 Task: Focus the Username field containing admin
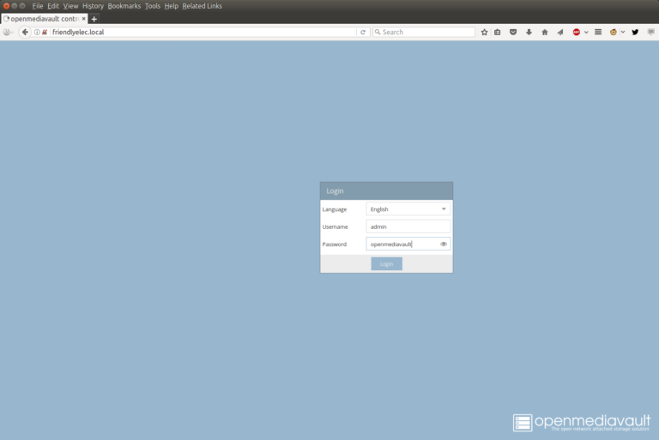tap(408, 226)
